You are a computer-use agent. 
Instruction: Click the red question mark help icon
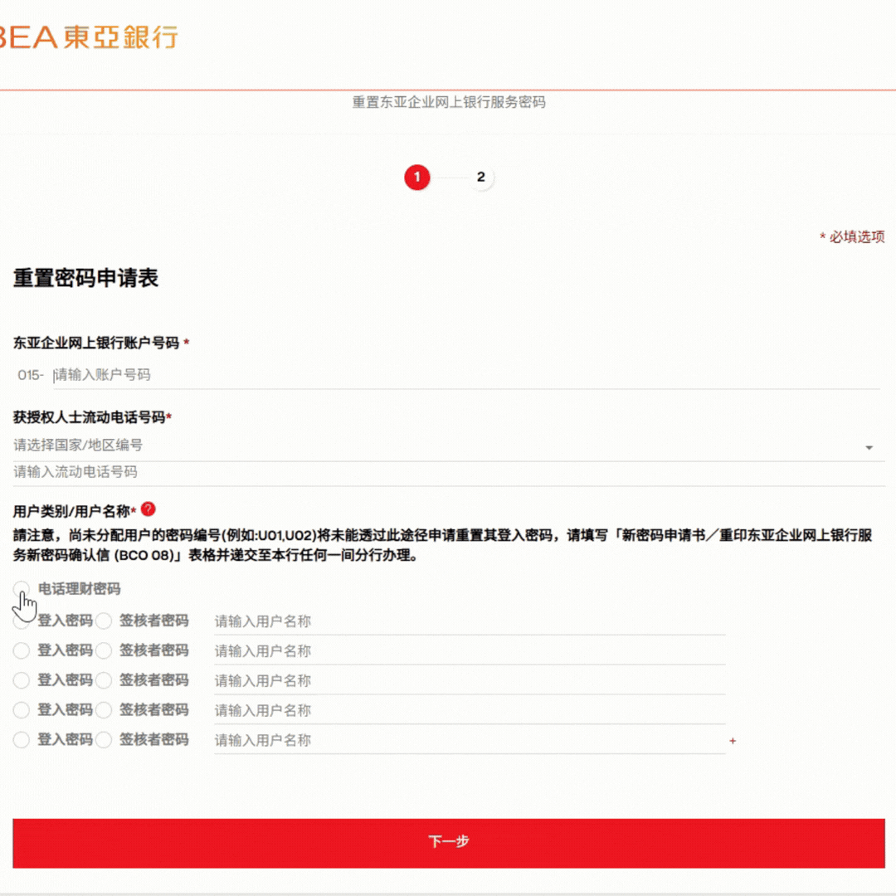coord(148,509)
